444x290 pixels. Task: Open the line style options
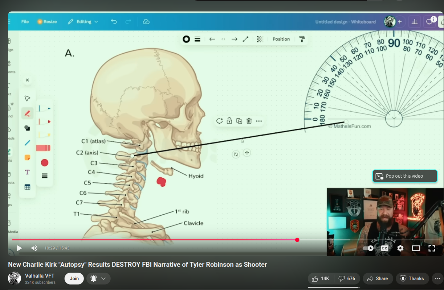pos(197,39)
